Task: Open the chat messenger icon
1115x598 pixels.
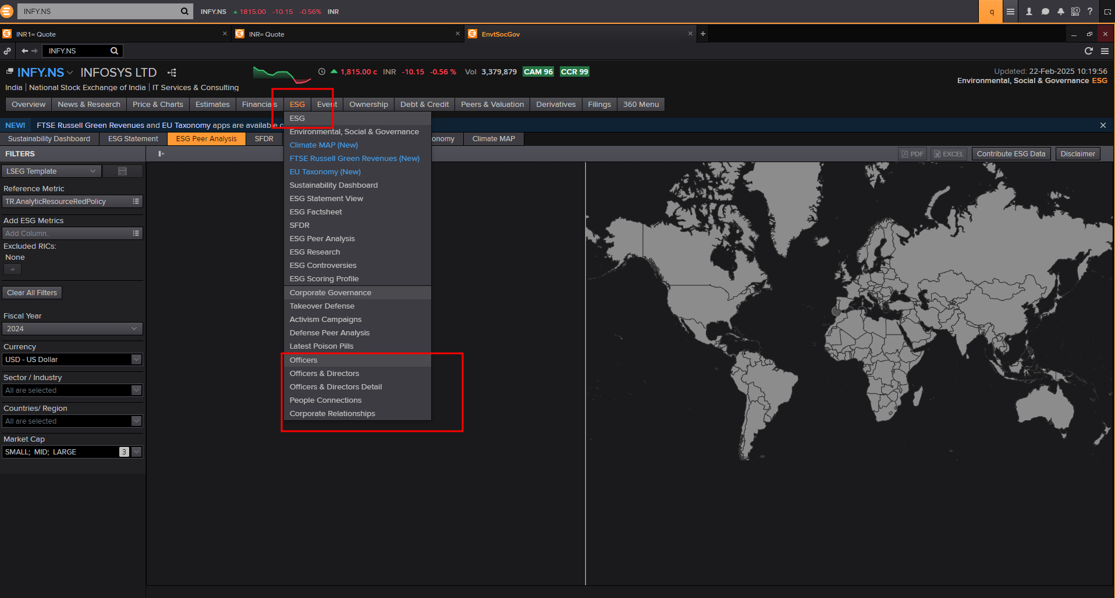Action: tap(1045, 12)
